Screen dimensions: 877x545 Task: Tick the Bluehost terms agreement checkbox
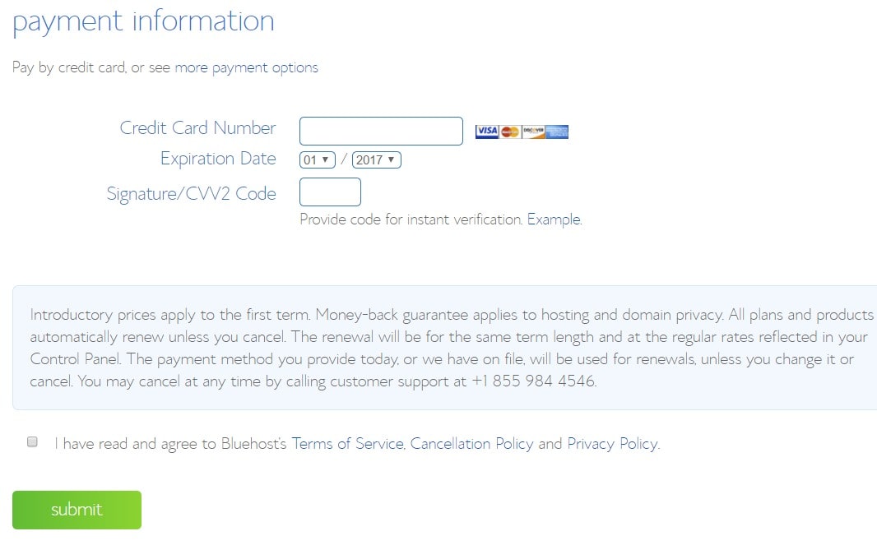(33, 442)
